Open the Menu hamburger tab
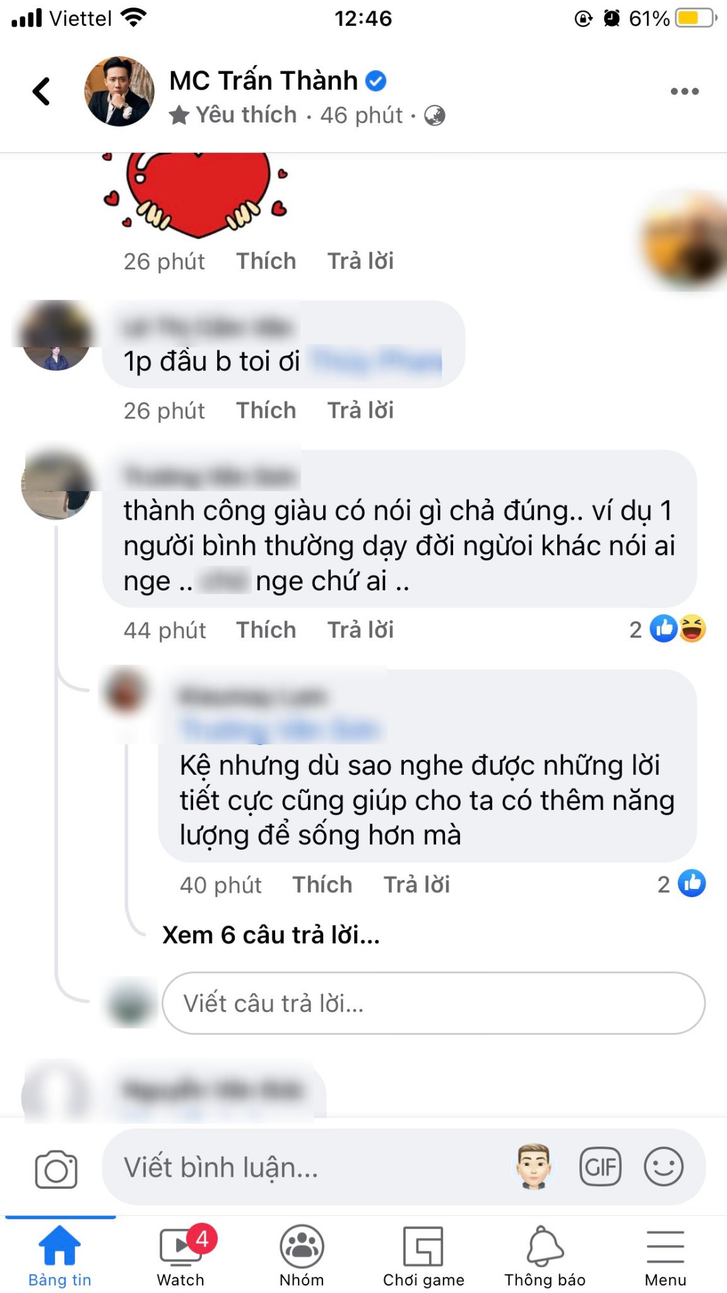Screen dimensions: 727x1293 tap(665, 1257)
